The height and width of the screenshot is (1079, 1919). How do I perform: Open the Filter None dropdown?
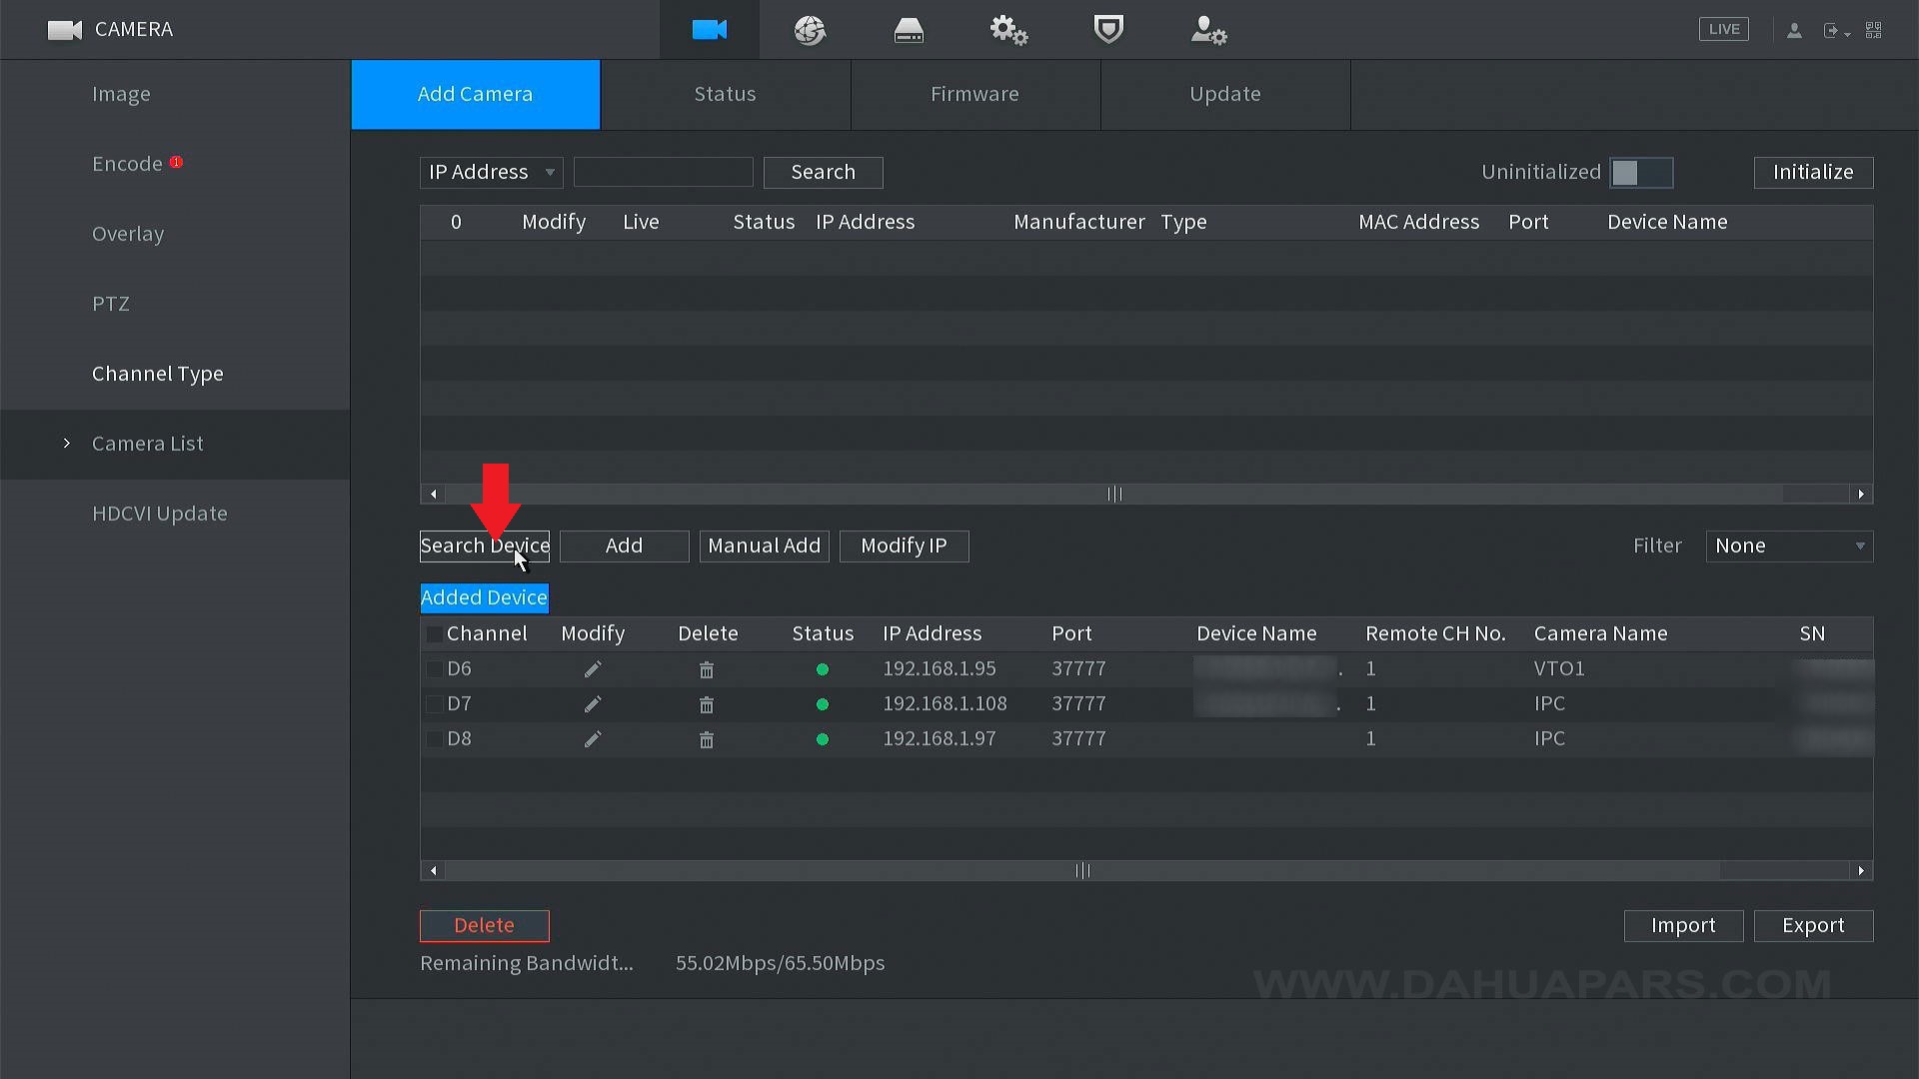[x=1789, y=545]
